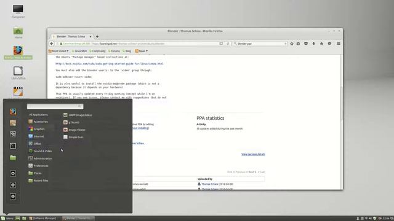
Task: Open file manager launcher on the panel
Action: pyautogui.click(x=24, y=219)
